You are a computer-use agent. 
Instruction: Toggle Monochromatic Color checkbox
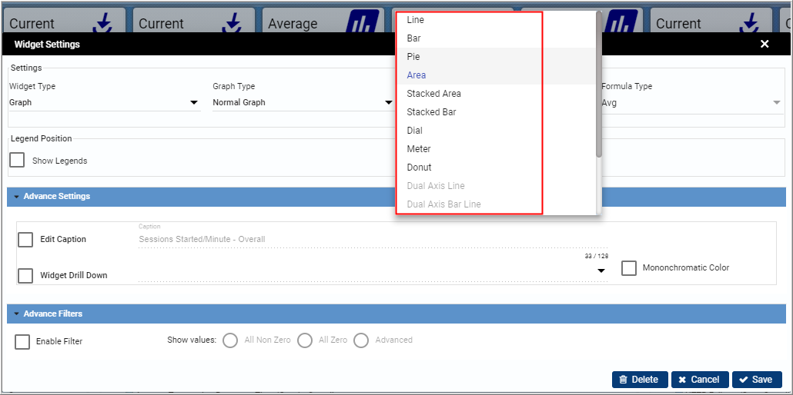(629, 268)
